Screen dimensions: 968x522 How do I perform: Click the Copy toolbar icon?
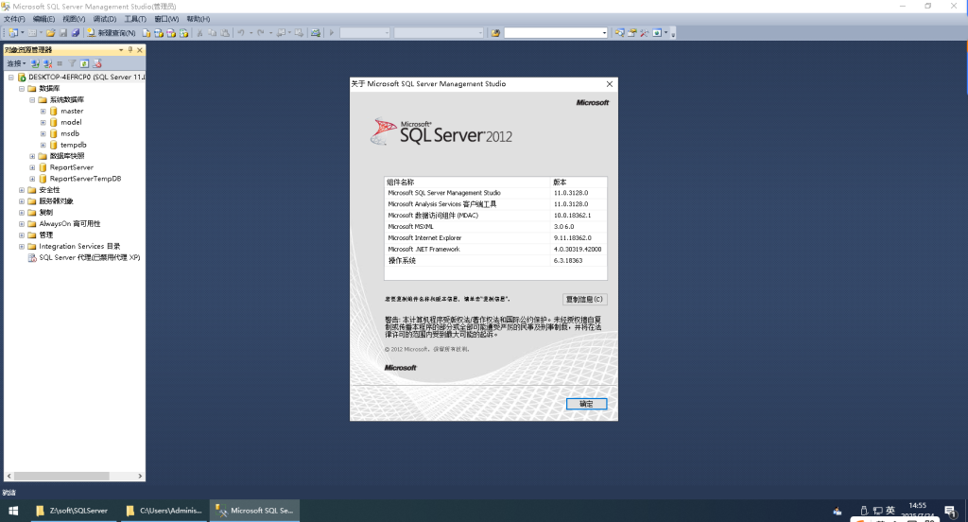[213, 33]
